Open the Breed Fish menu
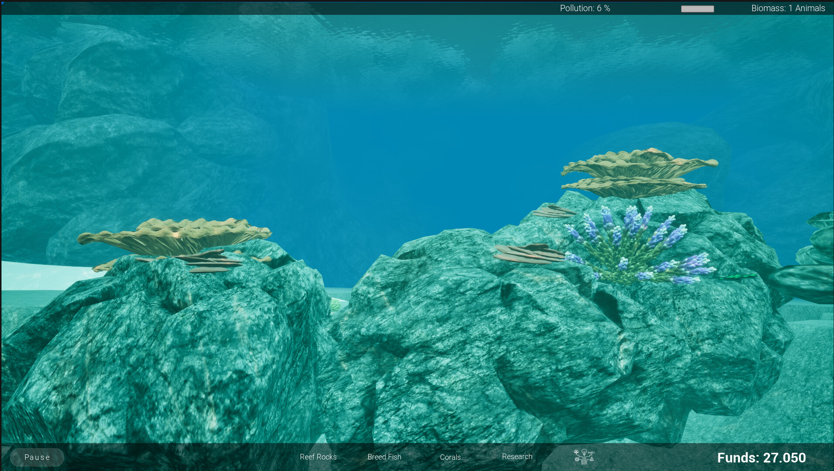This screenshot has width=834, height=471. [x=384, y=457]
